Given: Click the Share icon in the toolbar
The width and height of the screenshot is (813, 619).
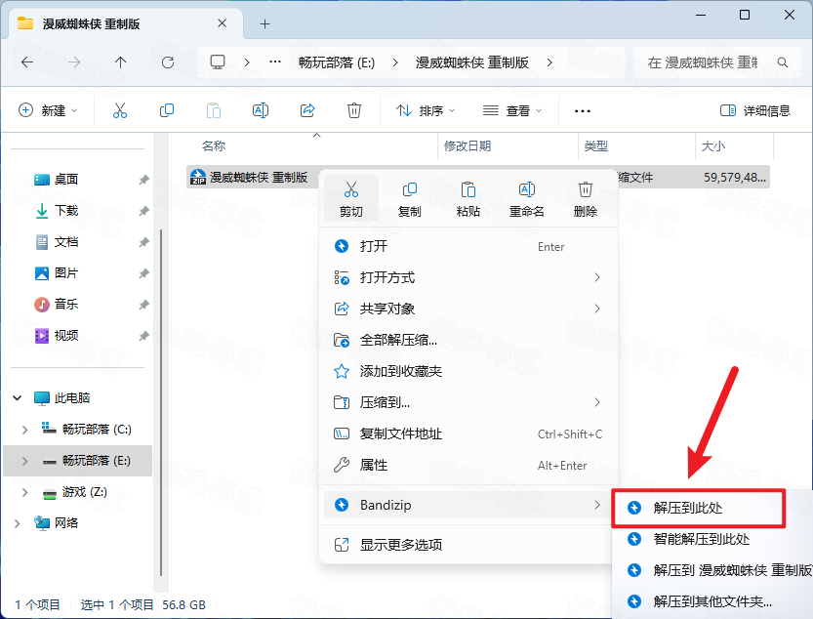Looking at the screenshot, I should tap(307, 110).
